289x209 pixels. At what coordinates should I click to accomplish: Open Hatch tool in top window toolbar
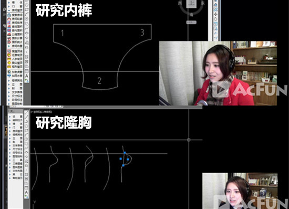click(x=27, y=56)
